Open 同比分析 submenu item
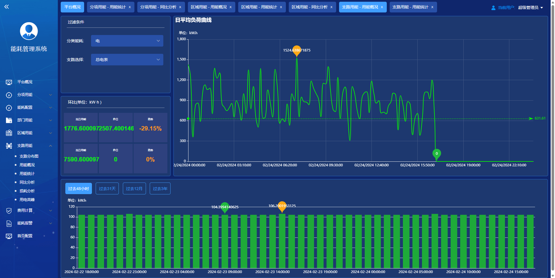This screenshot has height=278, width=555. click(27, 182)
